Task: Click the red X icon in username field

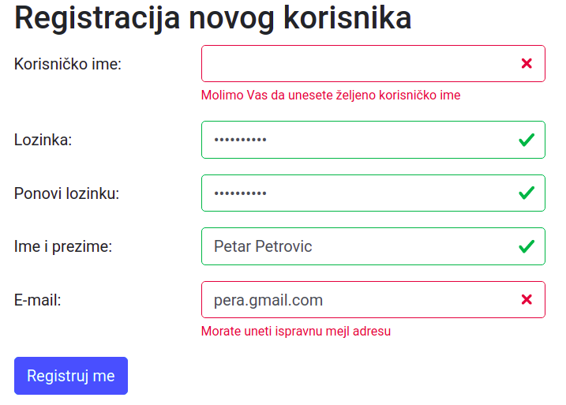Action: point(527,63)
